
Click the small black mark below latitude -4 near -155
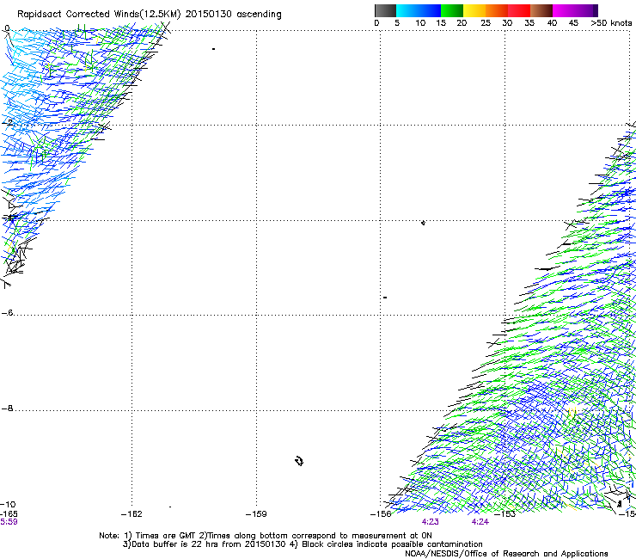(423, 223)
